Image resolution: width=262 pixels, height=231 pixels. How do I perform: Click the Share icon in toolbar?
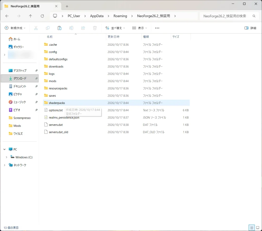coord(83,28)
